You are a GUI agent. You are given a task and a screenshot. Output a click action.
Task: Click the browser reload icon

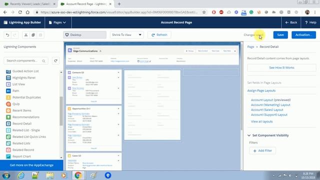click(20, 12)
